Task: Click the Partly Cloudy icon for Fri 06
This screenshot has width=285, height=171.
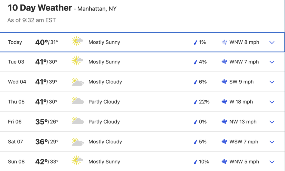Action: [78, 121]
